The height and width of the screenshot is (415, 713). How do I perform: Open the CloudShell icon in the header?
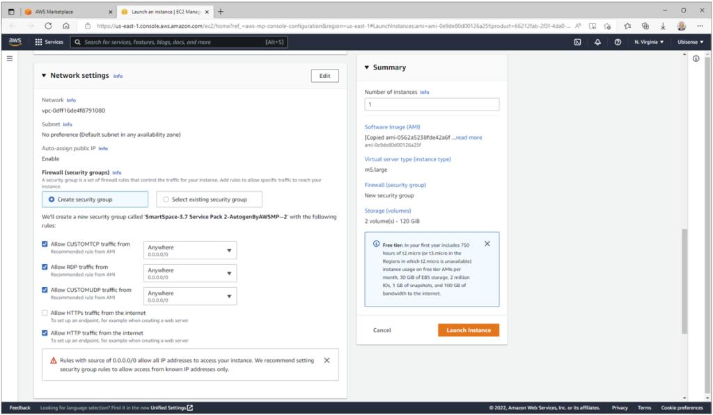[577, 42]
